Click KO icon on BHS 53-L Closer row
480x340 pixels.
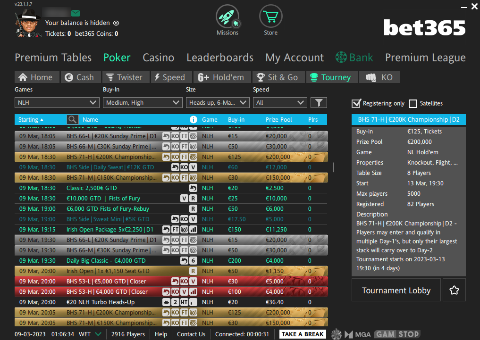(x=184, y=282)
